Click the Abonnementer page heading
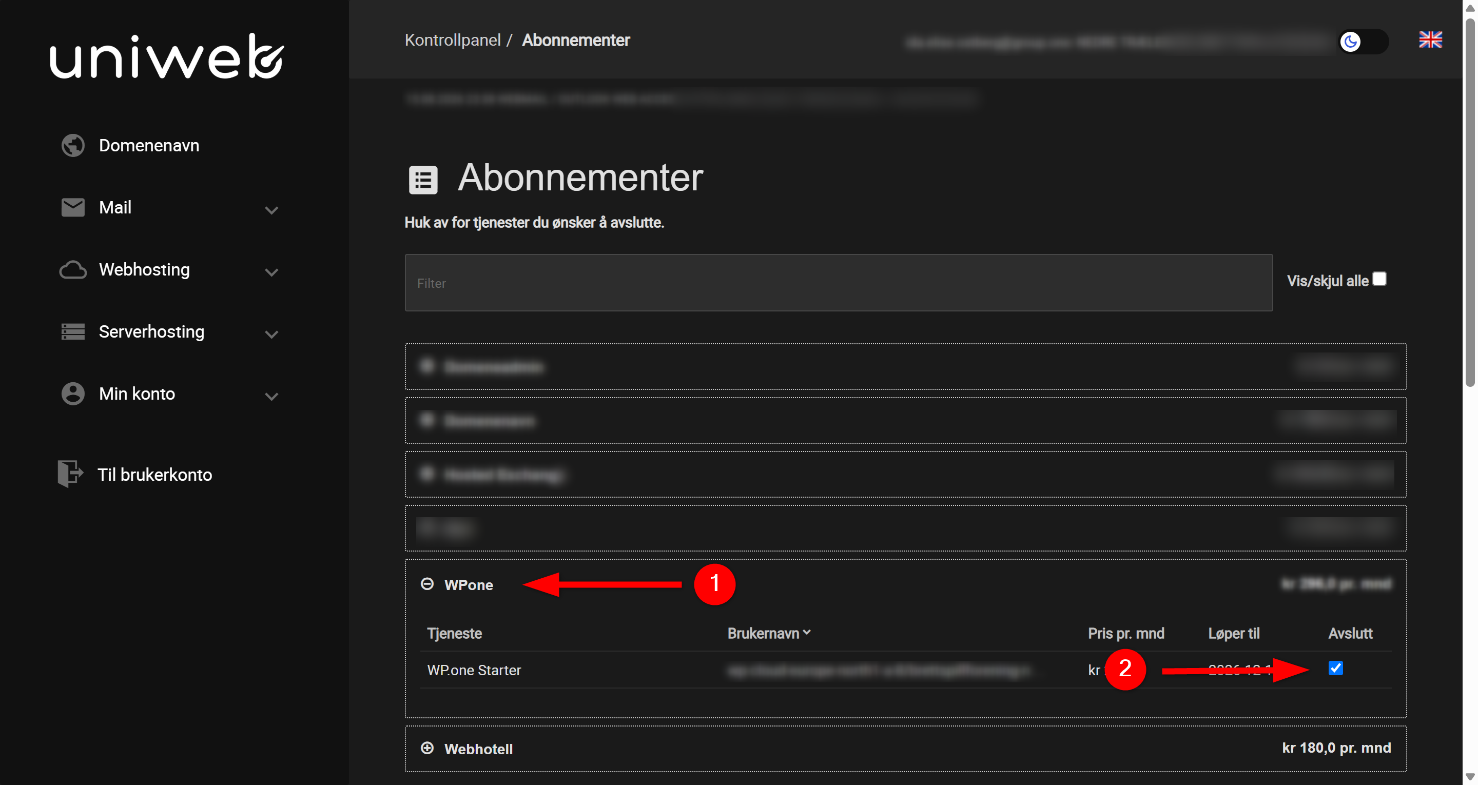The width and height of the screenshot is (1478, 785). coord(580,178)
